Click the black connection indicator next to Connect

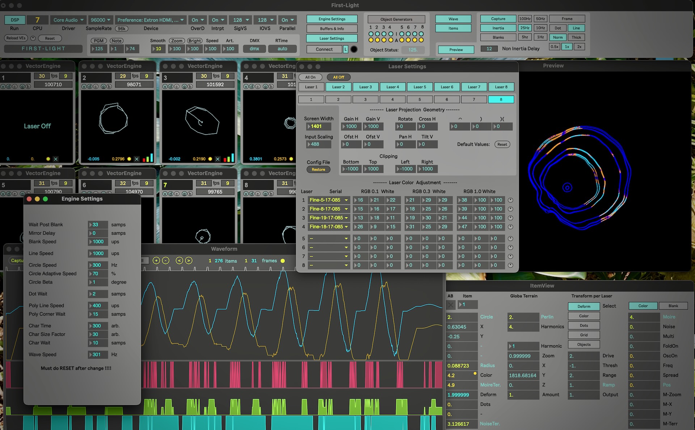tap(354, 49)
